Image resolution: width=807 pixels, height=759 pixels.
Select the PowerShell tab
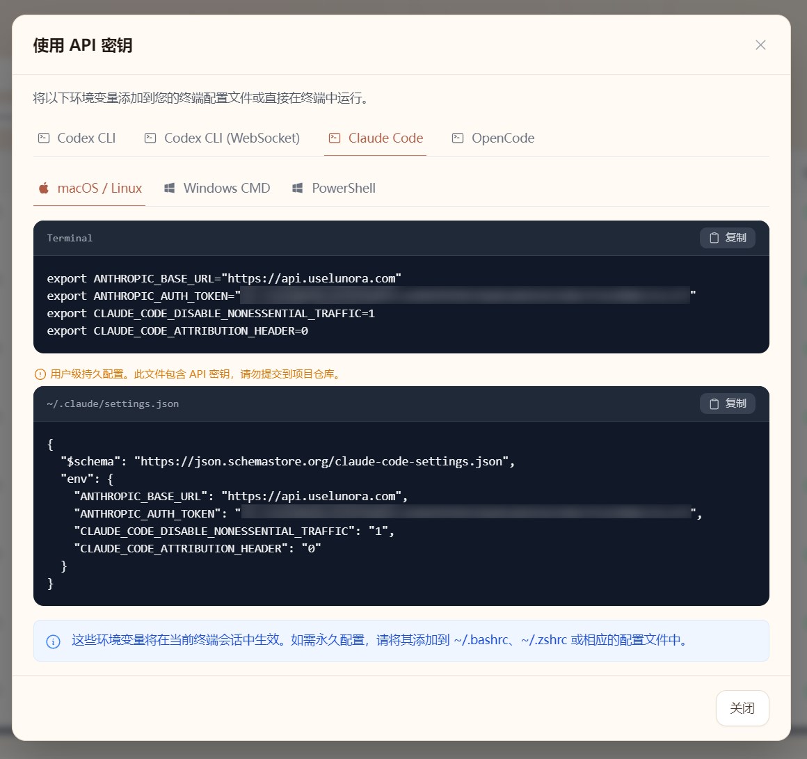tap(334, 189)
